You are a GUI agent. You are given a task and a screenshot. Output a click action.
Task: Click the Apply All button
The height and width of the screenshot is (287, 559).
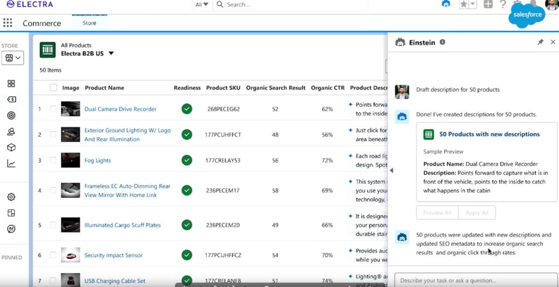pos(477,213)
